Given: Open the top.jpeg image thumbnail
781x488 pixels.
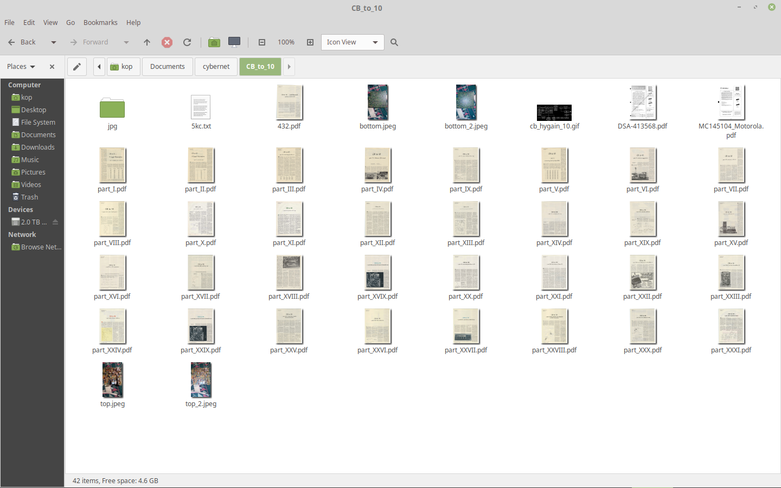Looking at the screenshot, I should (112, 380).
